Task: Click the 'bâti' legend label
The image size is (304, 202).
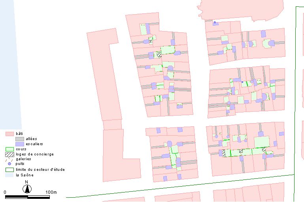Action: pos(19,133)
